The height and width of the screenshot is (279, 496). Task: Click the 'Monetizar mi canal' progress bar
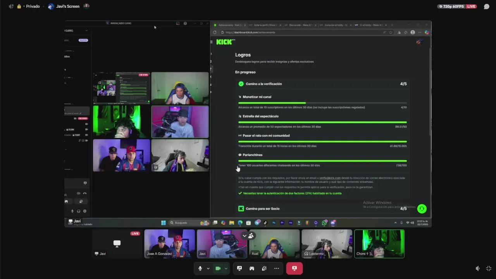(322, 103)
